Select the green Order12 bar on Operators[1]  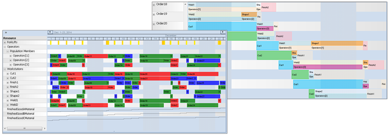(x=115, y=56)
